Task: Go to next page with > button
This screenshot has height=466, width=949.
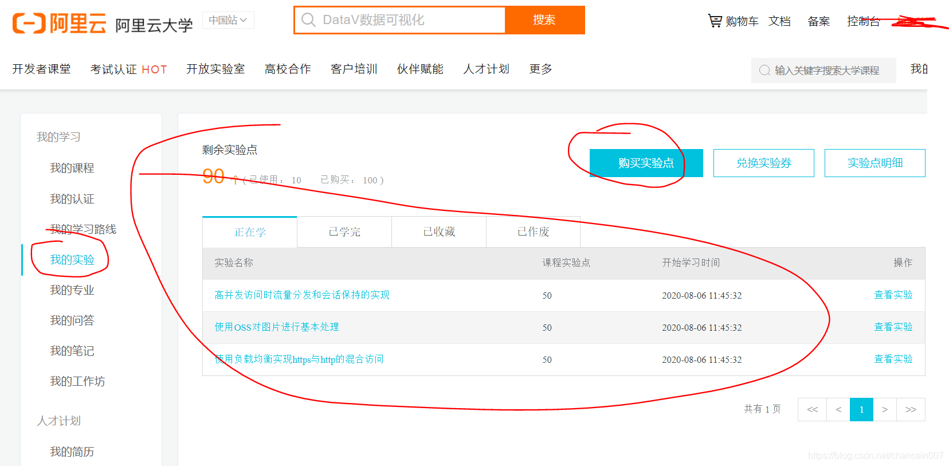Action: click(885, 409)
